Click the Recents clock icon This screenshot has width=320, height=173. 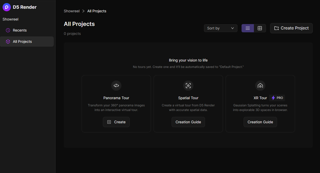pos(8,30)
